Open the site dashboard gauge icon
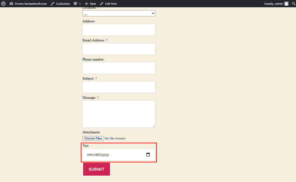Screen dimensions: 296x182 (x=11, y=4)
